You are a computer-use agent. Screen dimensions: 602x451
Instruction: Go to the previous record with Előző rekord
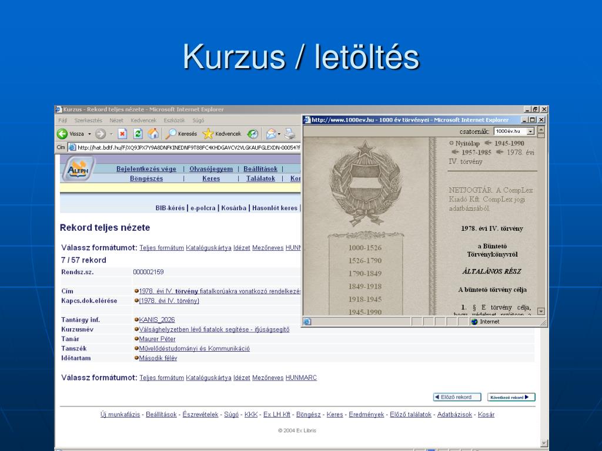click(457, 398)
